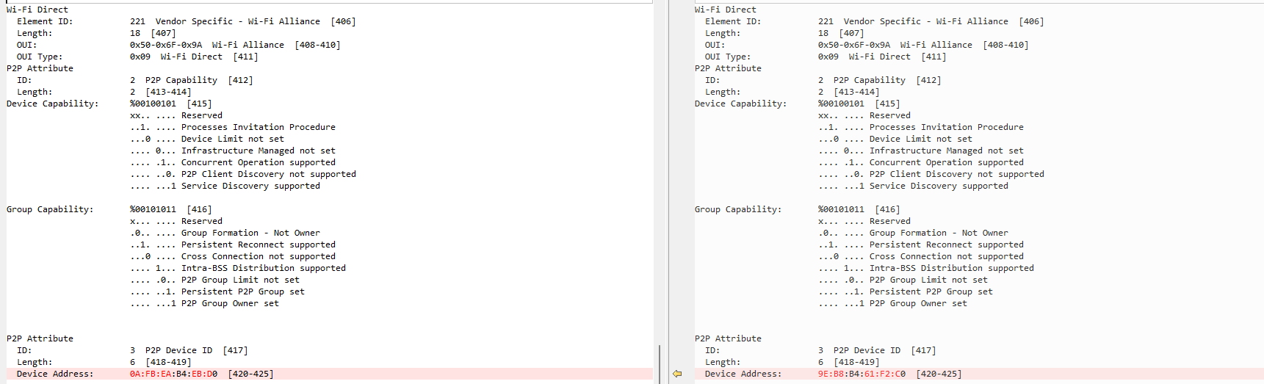Click left pane 'Service Discovery supported' row
This screenshot has width=1264, height=384.
click(x=225, y=186)
